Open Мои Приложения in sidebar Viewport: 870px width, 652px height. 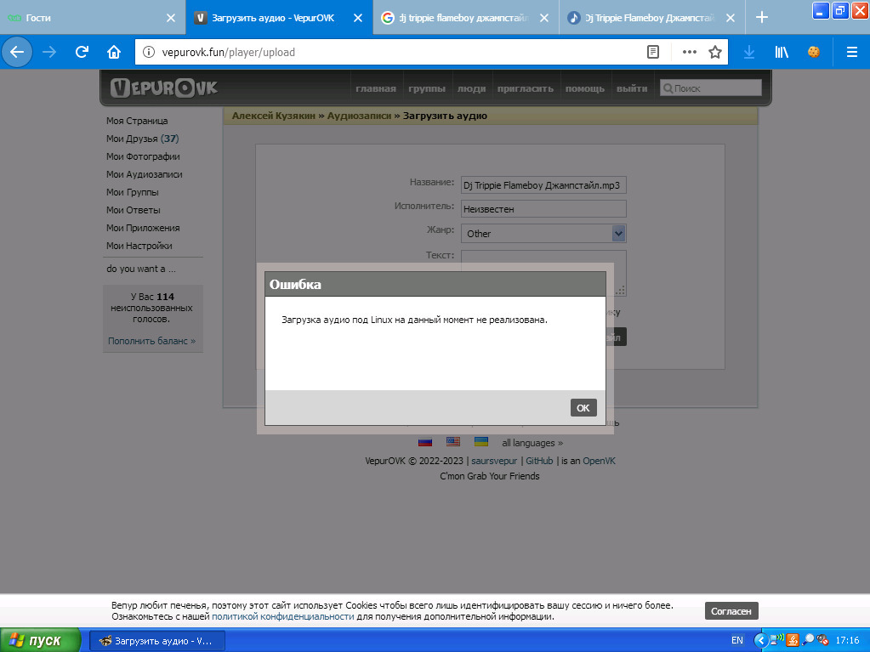coord(143,228)
